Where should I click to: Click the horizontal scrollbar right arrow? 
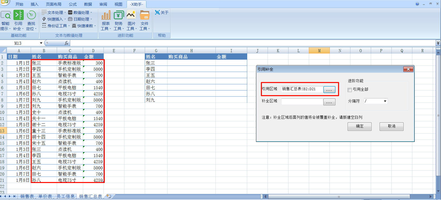pos(431,196)
